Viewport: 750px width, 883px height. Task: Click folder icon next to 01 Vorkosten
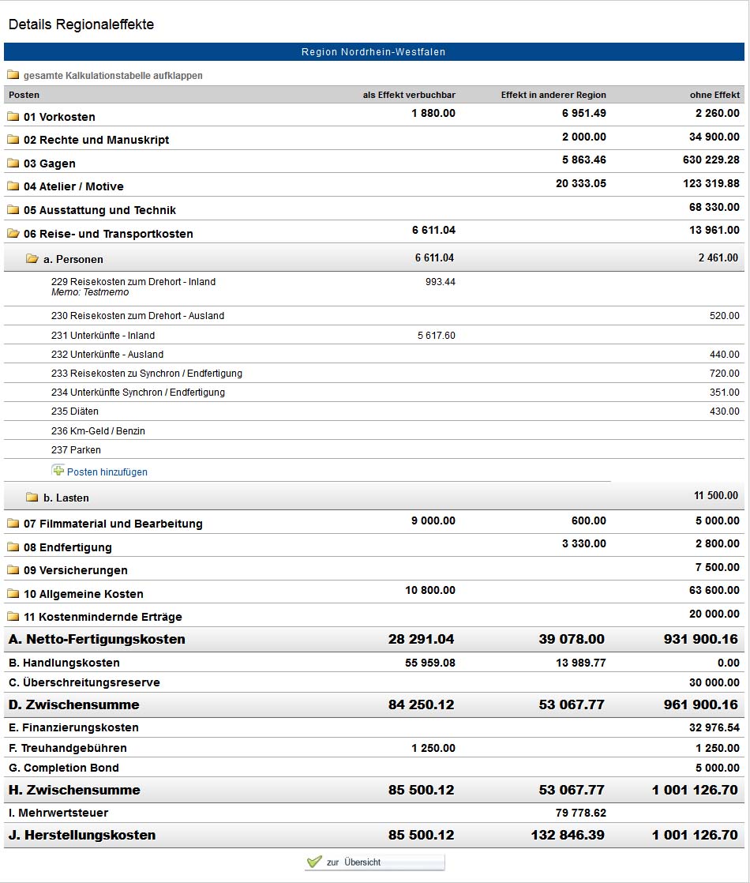[x=13, y=117]
